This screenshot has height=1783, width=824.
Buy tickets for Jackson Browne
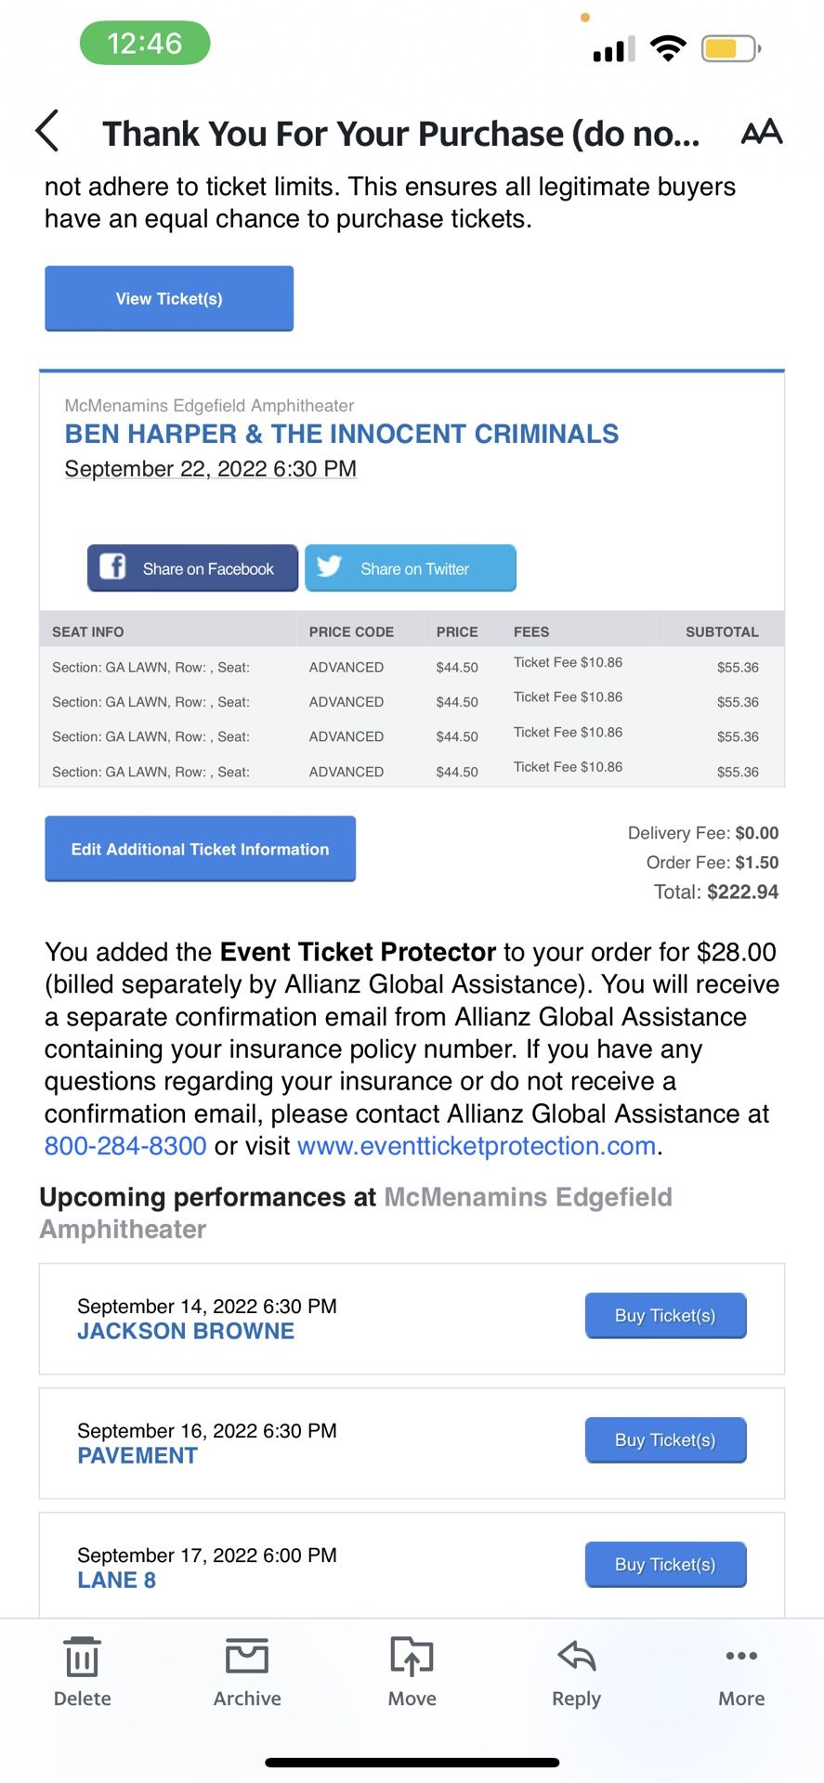665,1315
